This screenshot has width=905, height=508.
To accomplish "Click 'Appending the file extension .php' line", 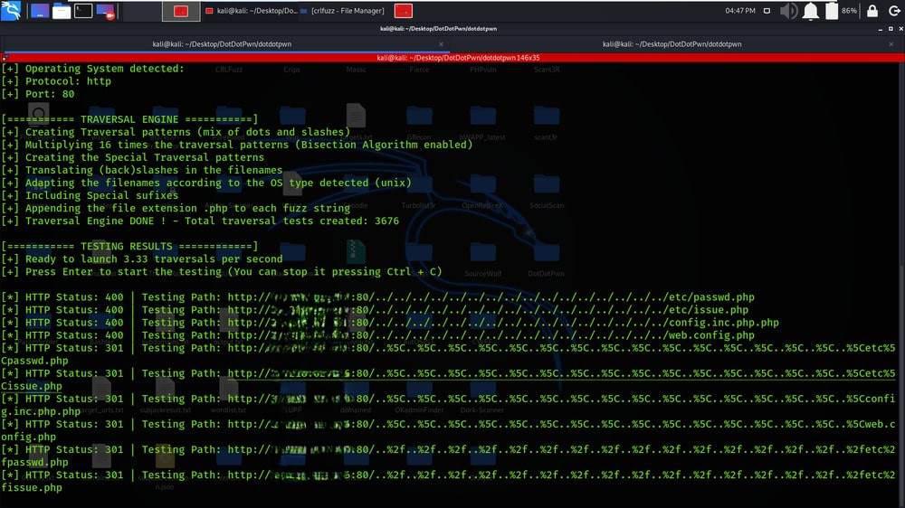I will (176, 208).
